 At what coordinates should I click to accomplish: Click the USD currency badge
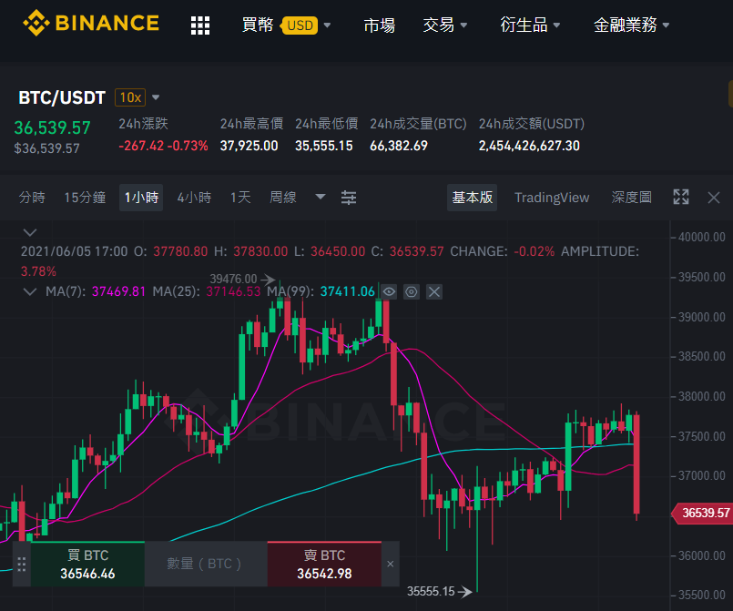[300, 25]
